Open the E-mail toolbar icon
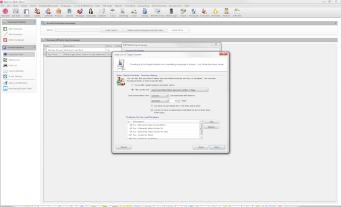The image size is (341, 207). coord(113,12)
